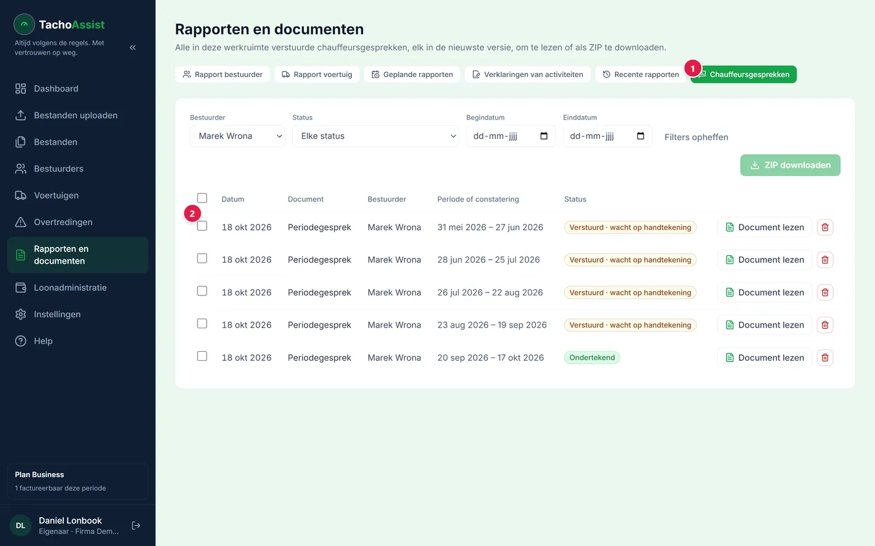Delete the 23 aug 2026 – 19 sep 2026 report
This screenshot has height=546, width=875.
pyautogui.click(x=825, y=325)
